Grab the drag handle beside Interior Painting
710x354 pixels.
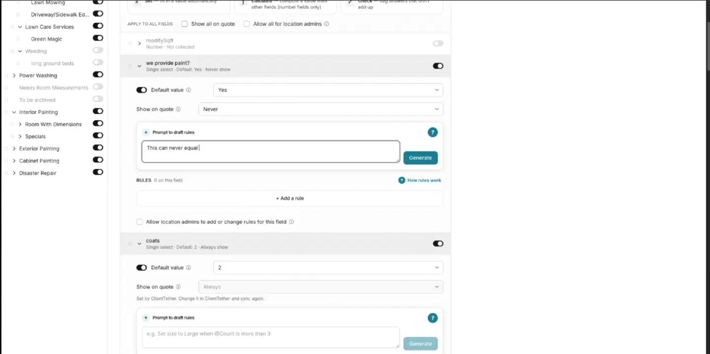[x=6, y=112]
